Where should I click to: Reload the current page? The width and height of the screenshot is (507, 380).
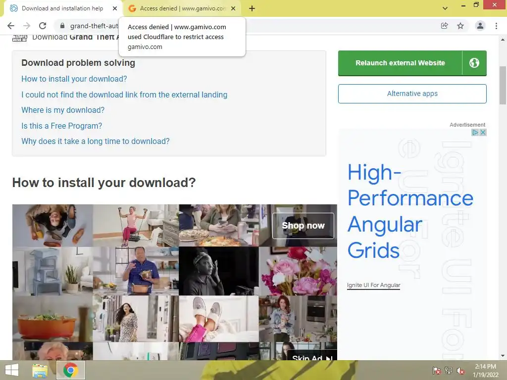point(43,26)
